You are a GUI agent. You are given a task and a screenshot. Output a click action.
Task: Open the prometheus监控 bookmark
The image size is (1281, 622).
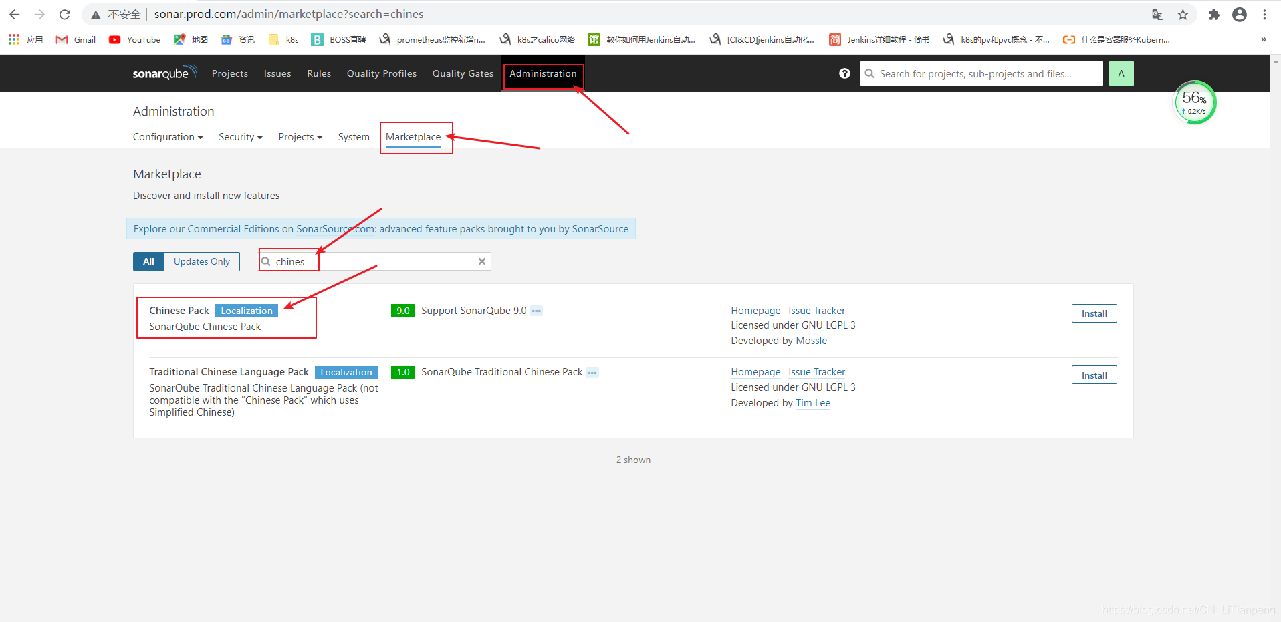click(x=432, y=39)
